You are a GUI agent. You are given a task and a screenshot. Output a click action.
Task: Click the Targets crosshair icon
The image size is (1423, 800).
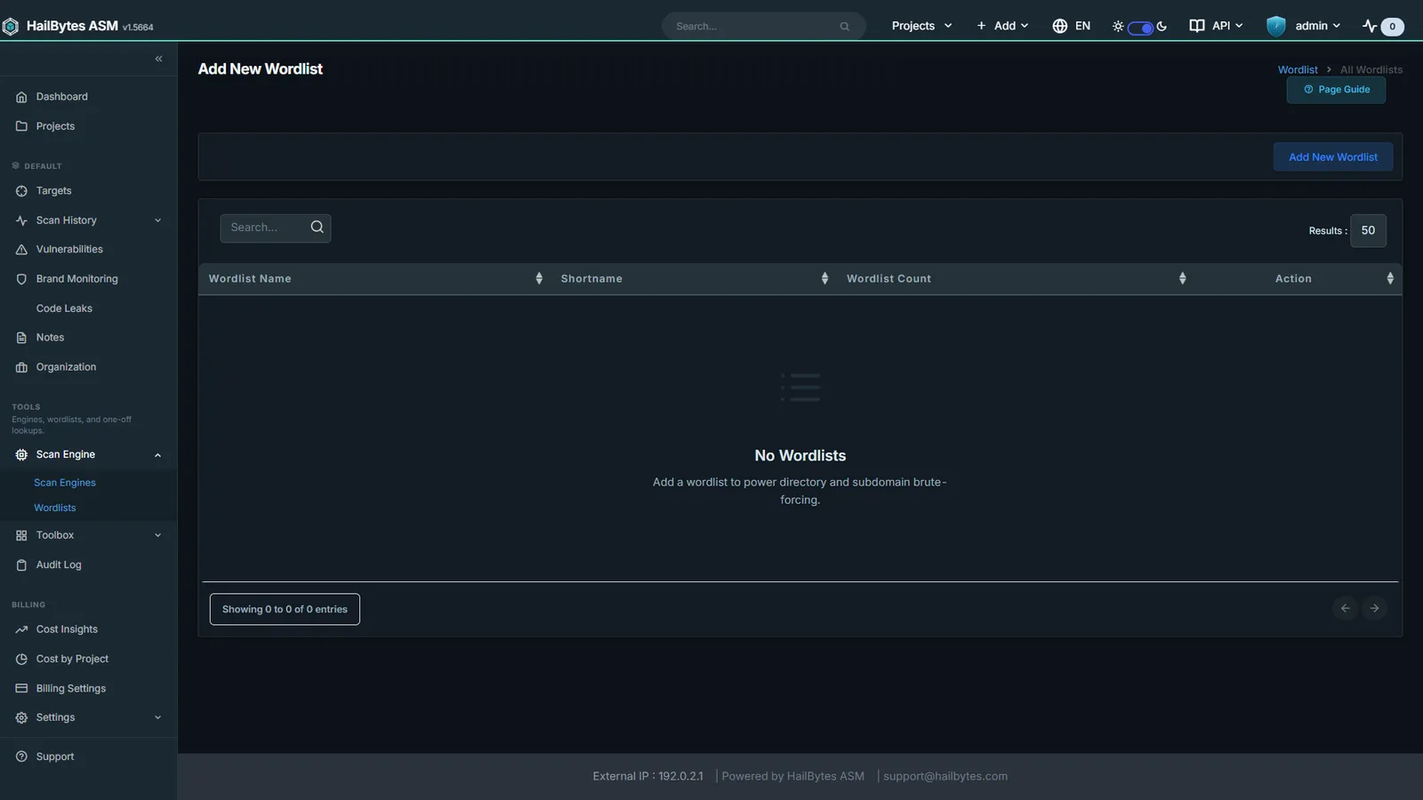[21, 191]
